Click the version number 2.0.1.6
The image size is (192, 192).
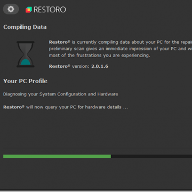(x=100, y=66)
